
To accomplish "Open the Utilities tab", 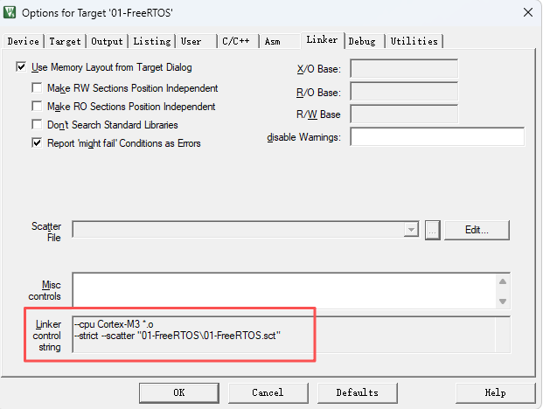I will (x=414, y=41).
